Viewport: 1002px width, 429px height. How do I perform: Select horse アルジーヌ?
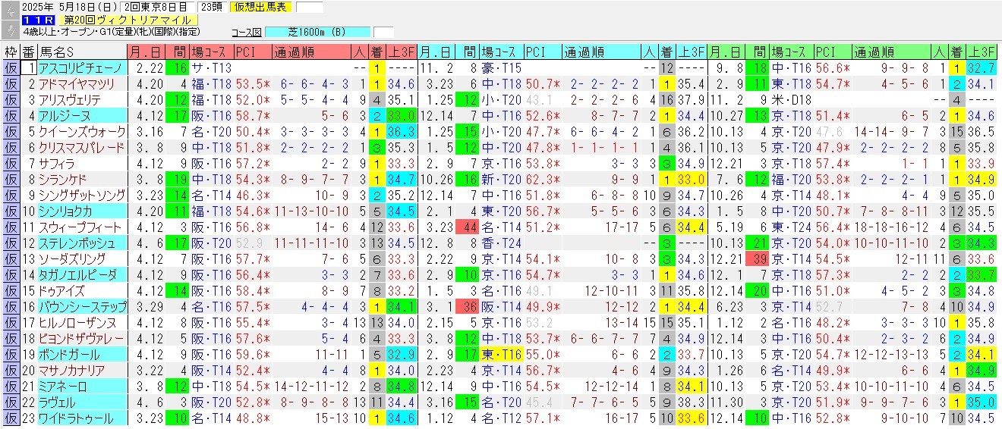pos(81,115)
